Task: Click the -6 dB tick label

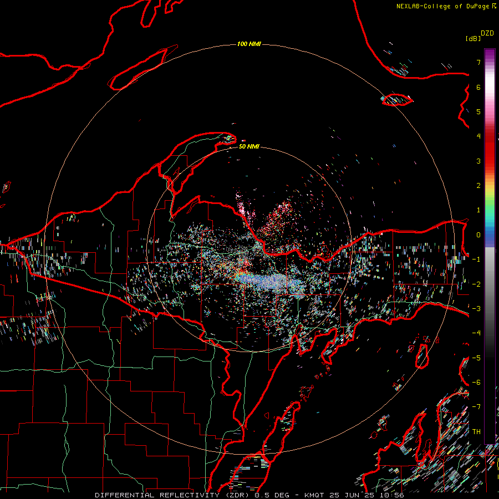Action: click(476, 383)
